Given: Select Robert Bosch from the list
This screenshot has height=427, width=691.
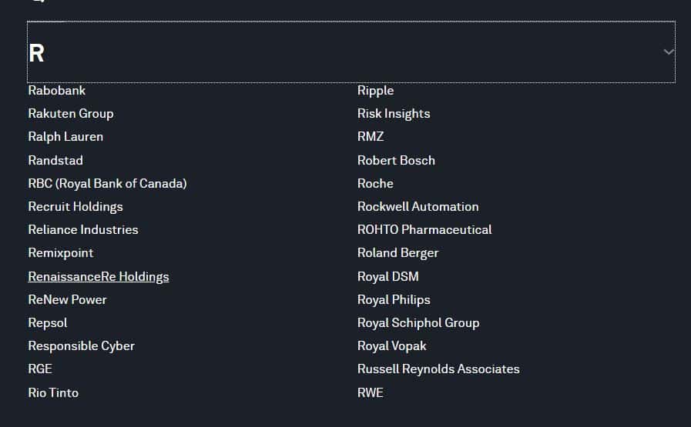Looking at the screenshot, I should 396,160.
